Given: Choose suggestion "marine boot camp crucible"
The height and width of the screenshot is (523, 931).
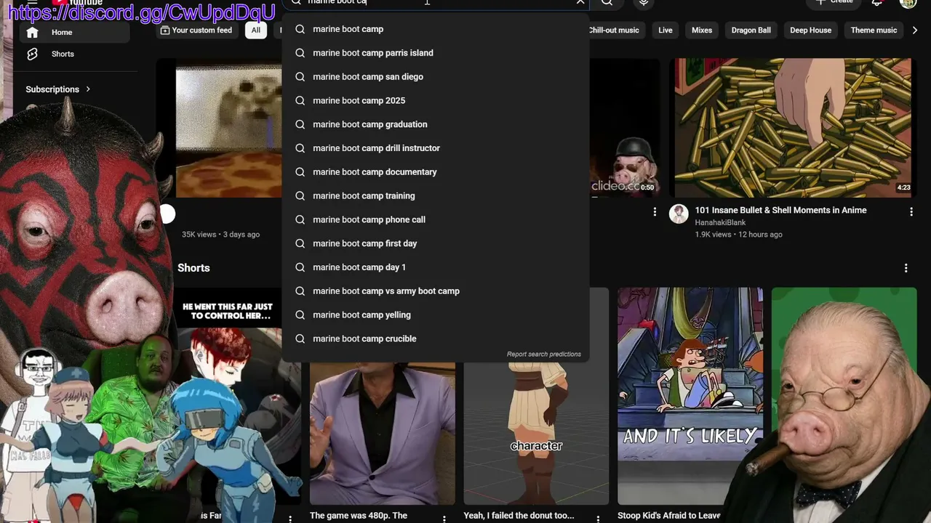Looking at the screenshot, I should click(435, 338).
